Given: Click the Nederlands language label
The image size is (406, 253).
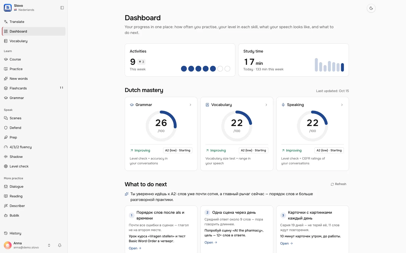Looking at the screenshot, I should pos(26,10).
